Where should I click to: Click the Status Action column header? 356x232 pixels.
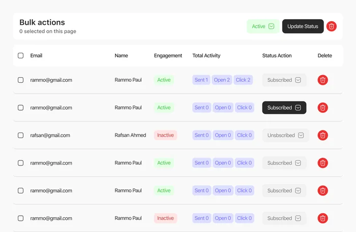(x=277, y=55)
